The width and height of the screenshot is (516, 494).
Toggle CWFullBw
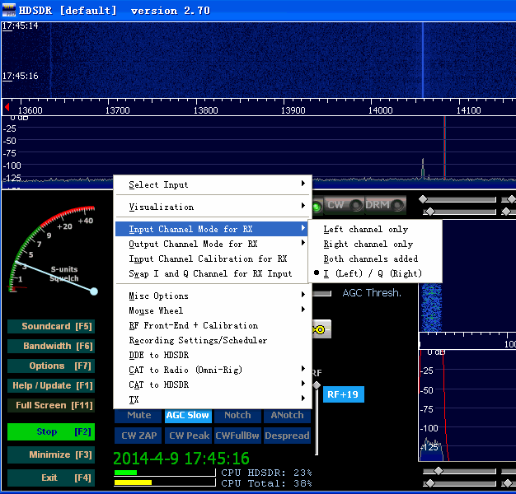[237, 436]
